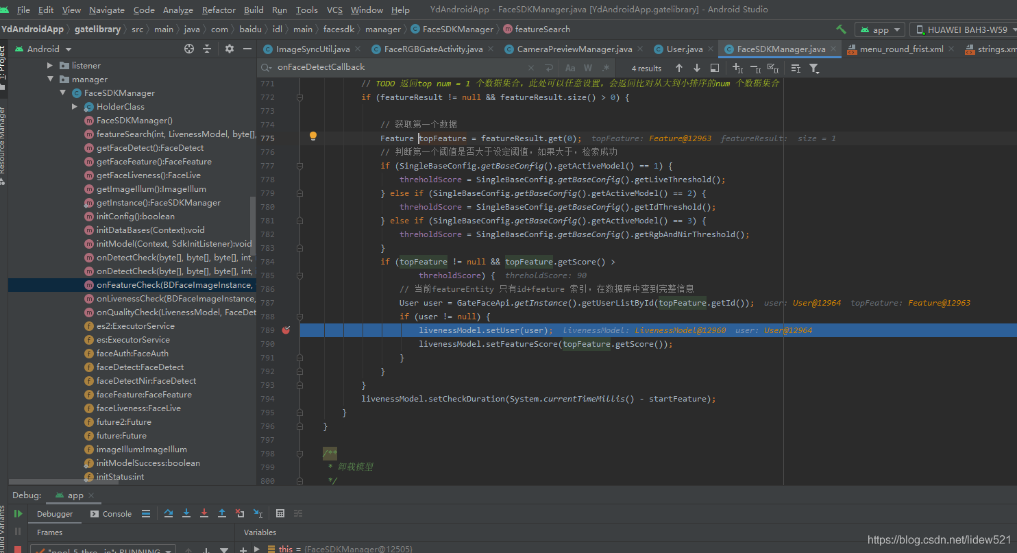This screenshot has width=1017, height=553.
Task: Click the Step Over debug icon
Action: (x=169, y=513)
